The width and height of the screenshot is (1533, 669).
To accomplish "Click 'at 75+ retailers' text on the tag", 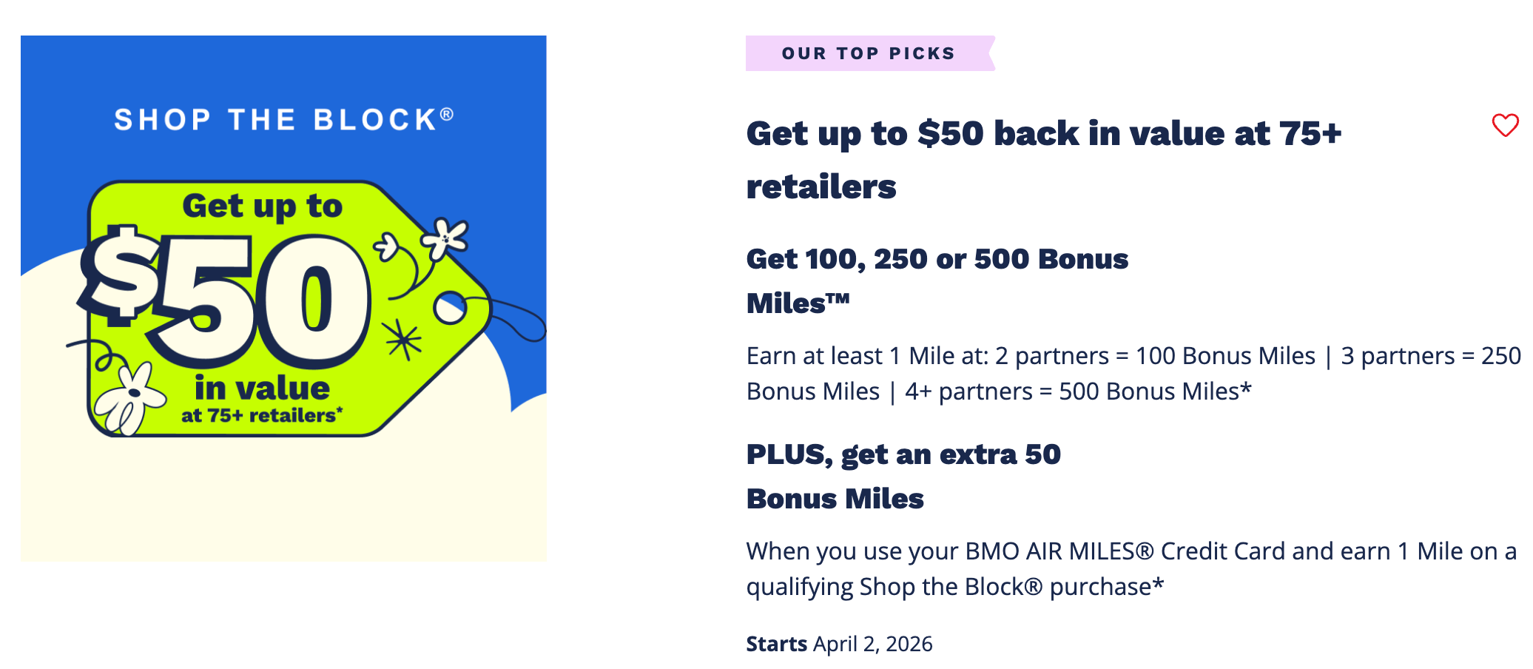I will point(262,416).
